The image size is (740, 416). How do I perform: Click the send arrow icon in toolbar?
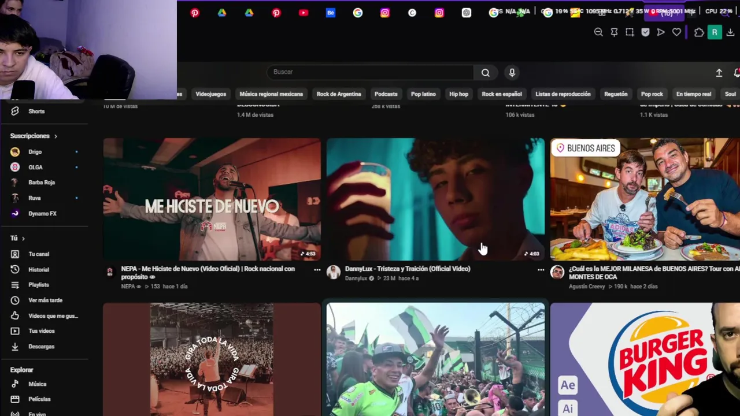[x=661, y=32]
